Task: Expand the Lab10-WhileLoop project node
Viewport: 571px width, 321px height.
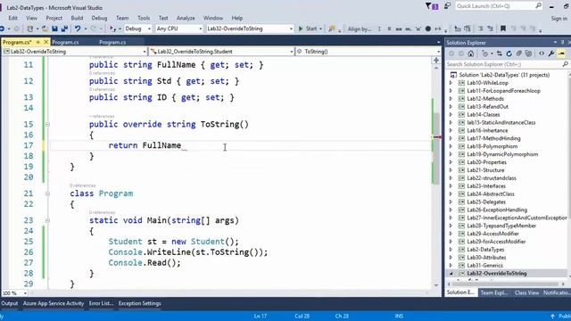Action: click(451, 83)
